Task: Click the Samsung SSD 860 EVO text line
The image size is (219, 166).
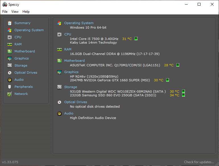Action: coord(113,95)
